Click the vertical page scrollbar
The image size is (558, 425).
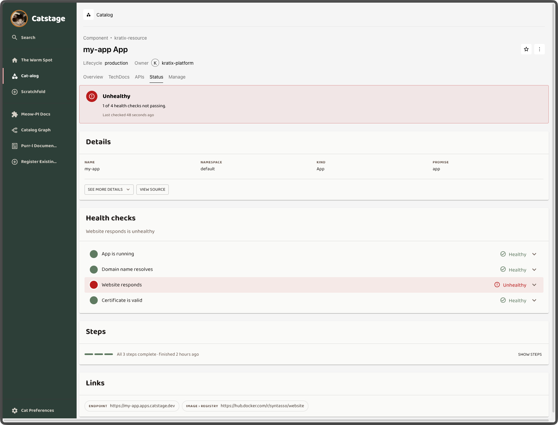pyautogui.click(x=553, y=208)
